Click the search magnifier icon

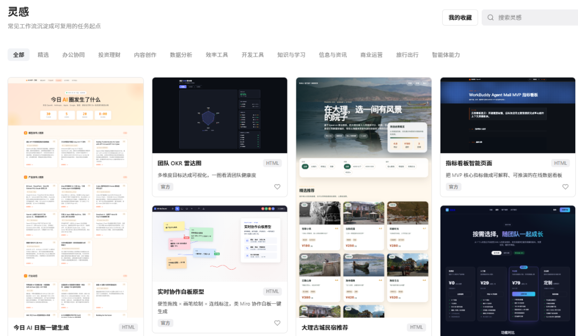coord(490,18)
